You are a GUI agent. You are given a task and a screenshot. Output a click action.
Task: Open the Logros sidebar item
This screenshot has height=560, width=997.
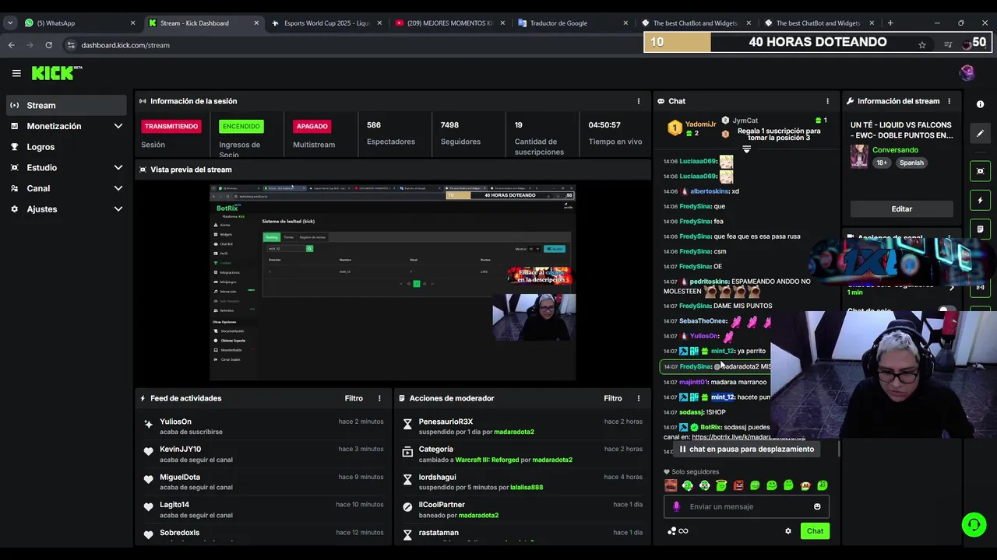click(66, 147)
